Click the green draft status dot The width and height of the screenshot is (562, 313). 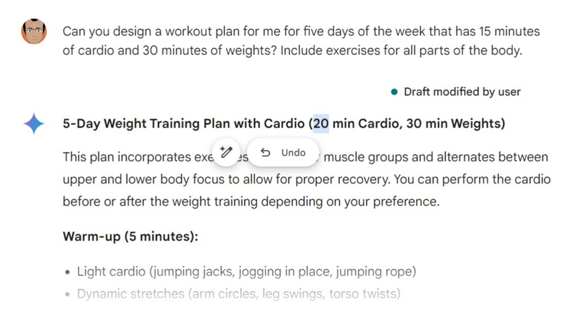tap(394, 92)
